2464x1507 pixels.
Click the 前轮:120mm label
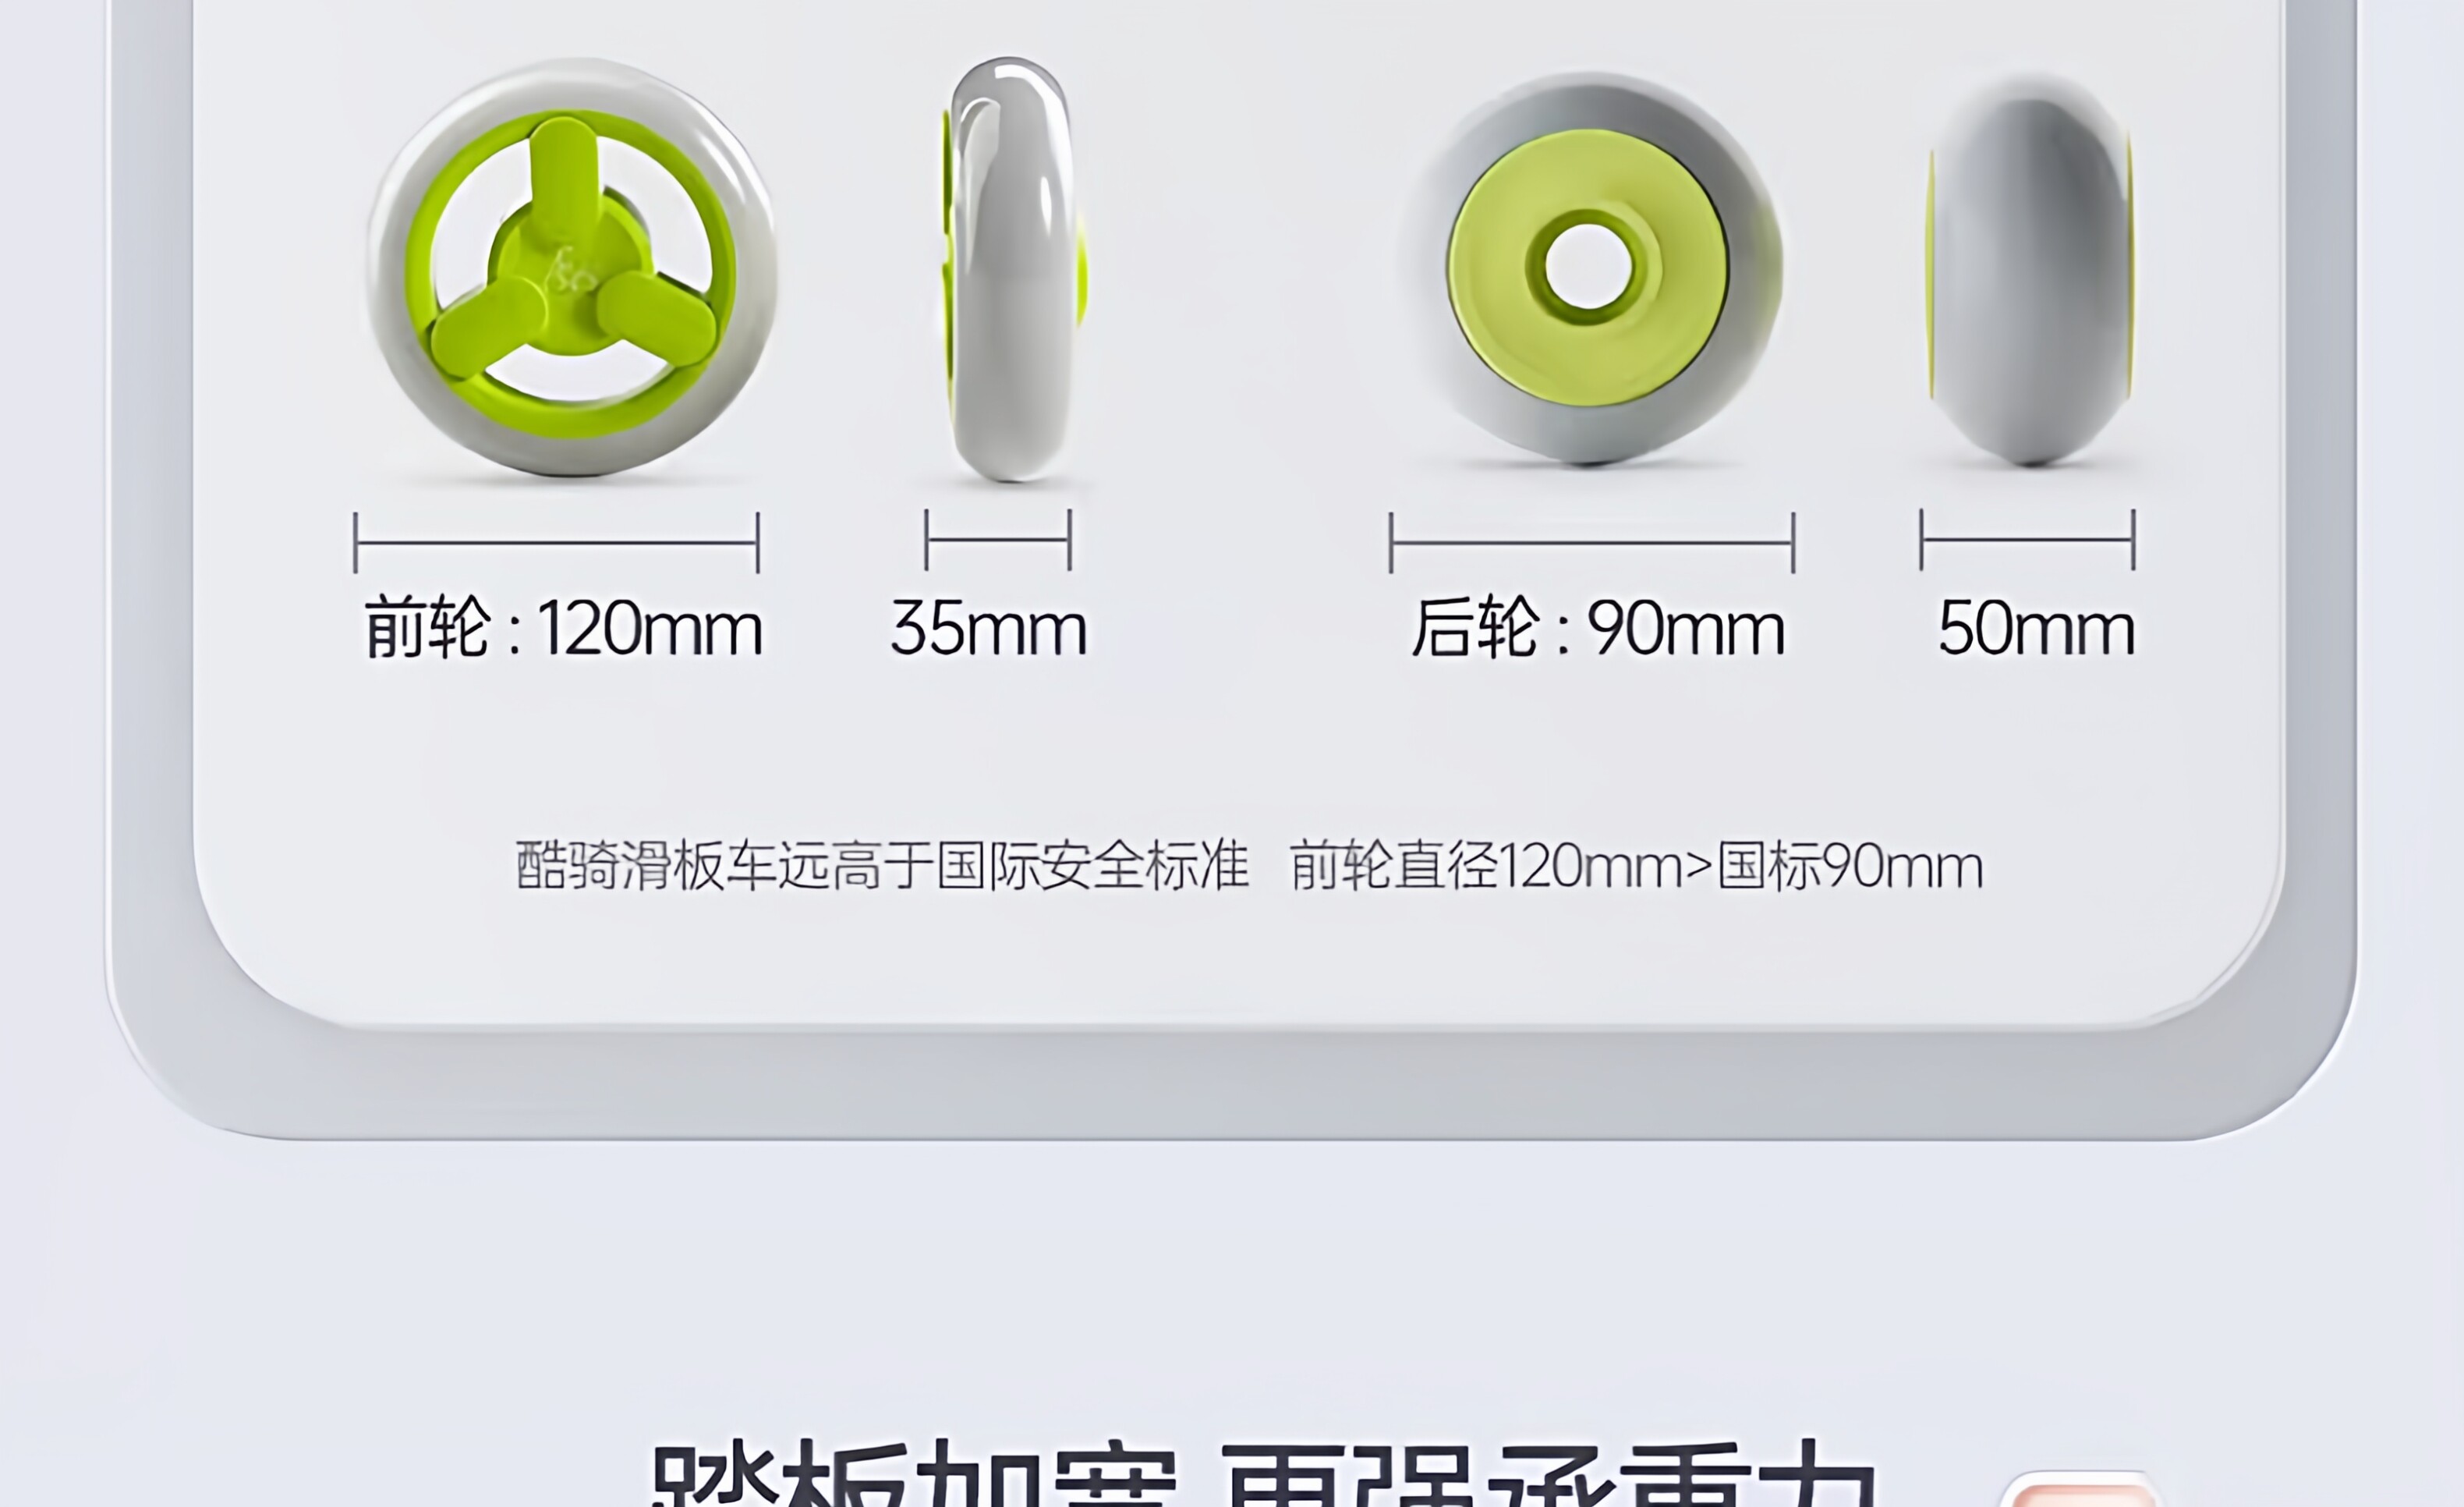click(563, 629)
